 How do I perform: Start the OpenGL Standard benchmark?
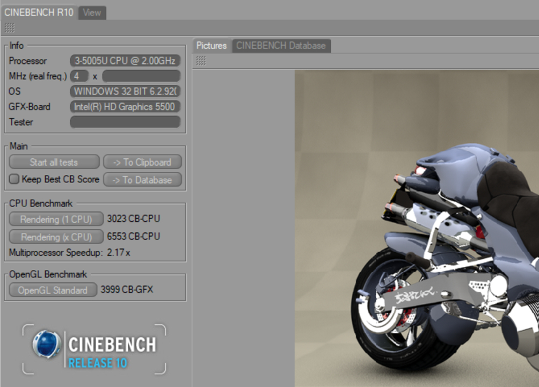click(53, 290)
